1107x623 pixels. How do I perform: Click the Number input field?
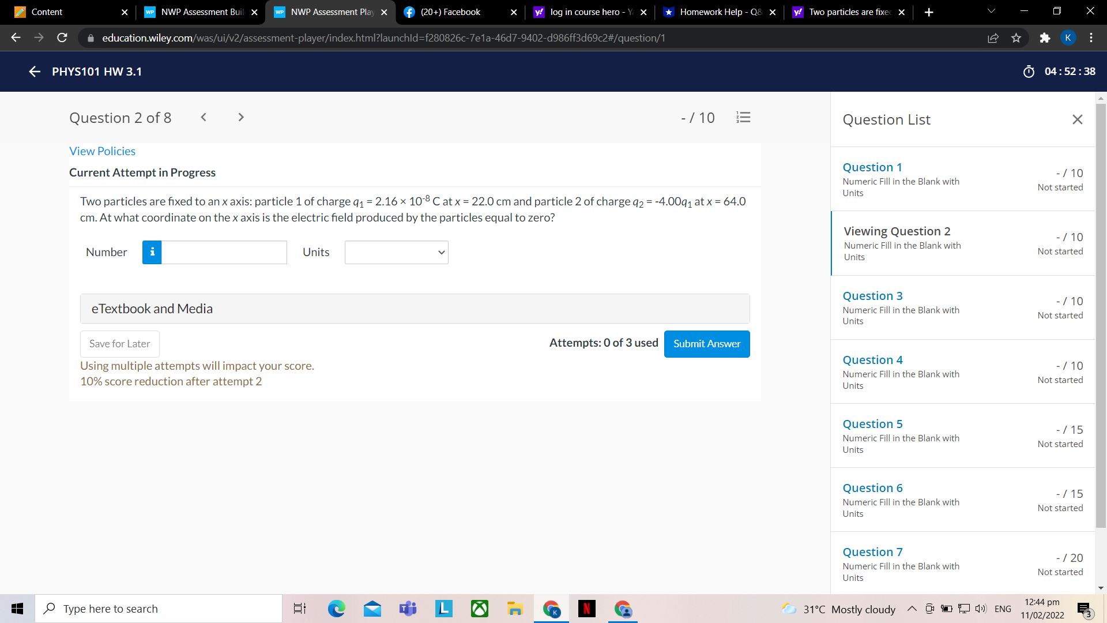tap(224, 253)
